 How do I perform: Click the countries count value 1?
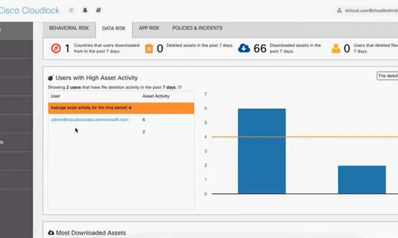pos(67,48)
